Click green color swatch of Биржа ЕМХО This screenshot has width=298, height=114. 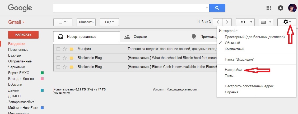[42, 73]
